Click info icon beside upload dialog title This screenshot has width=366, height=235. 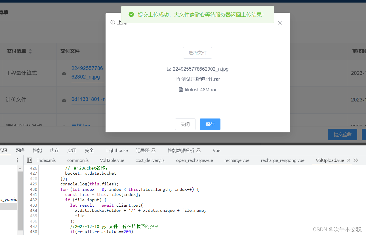click(x=113, y=22)
